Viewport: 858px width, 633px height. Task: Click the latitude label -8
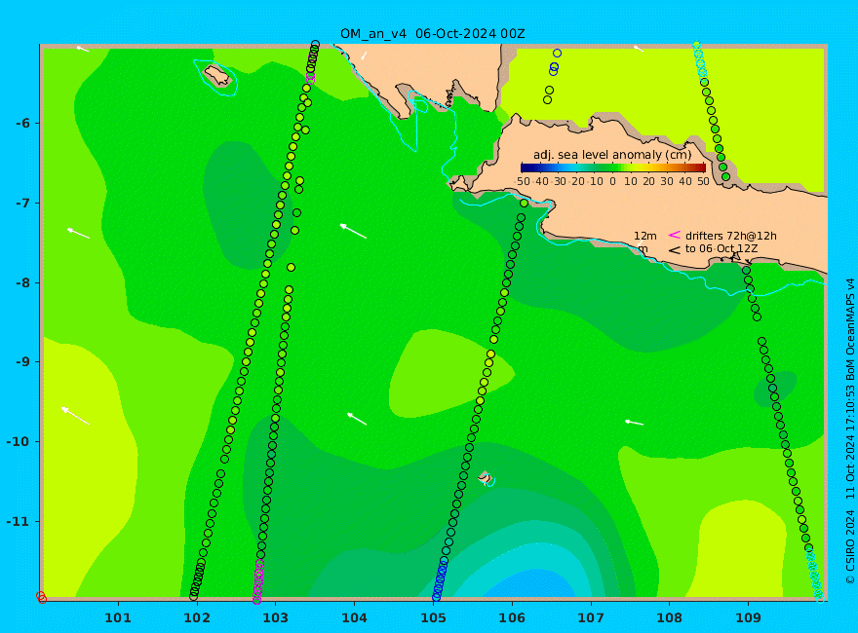pos(23,283)
